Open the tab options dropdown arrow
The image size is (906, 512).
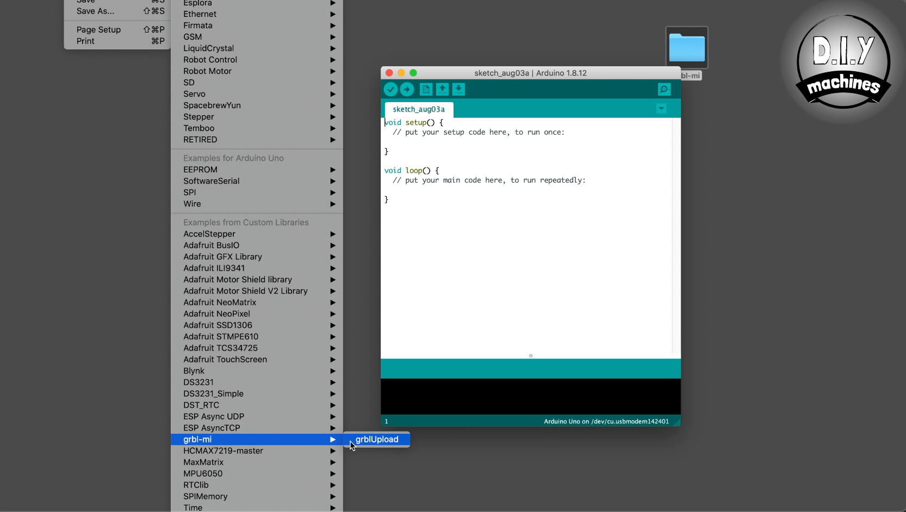tap(661, 109)
